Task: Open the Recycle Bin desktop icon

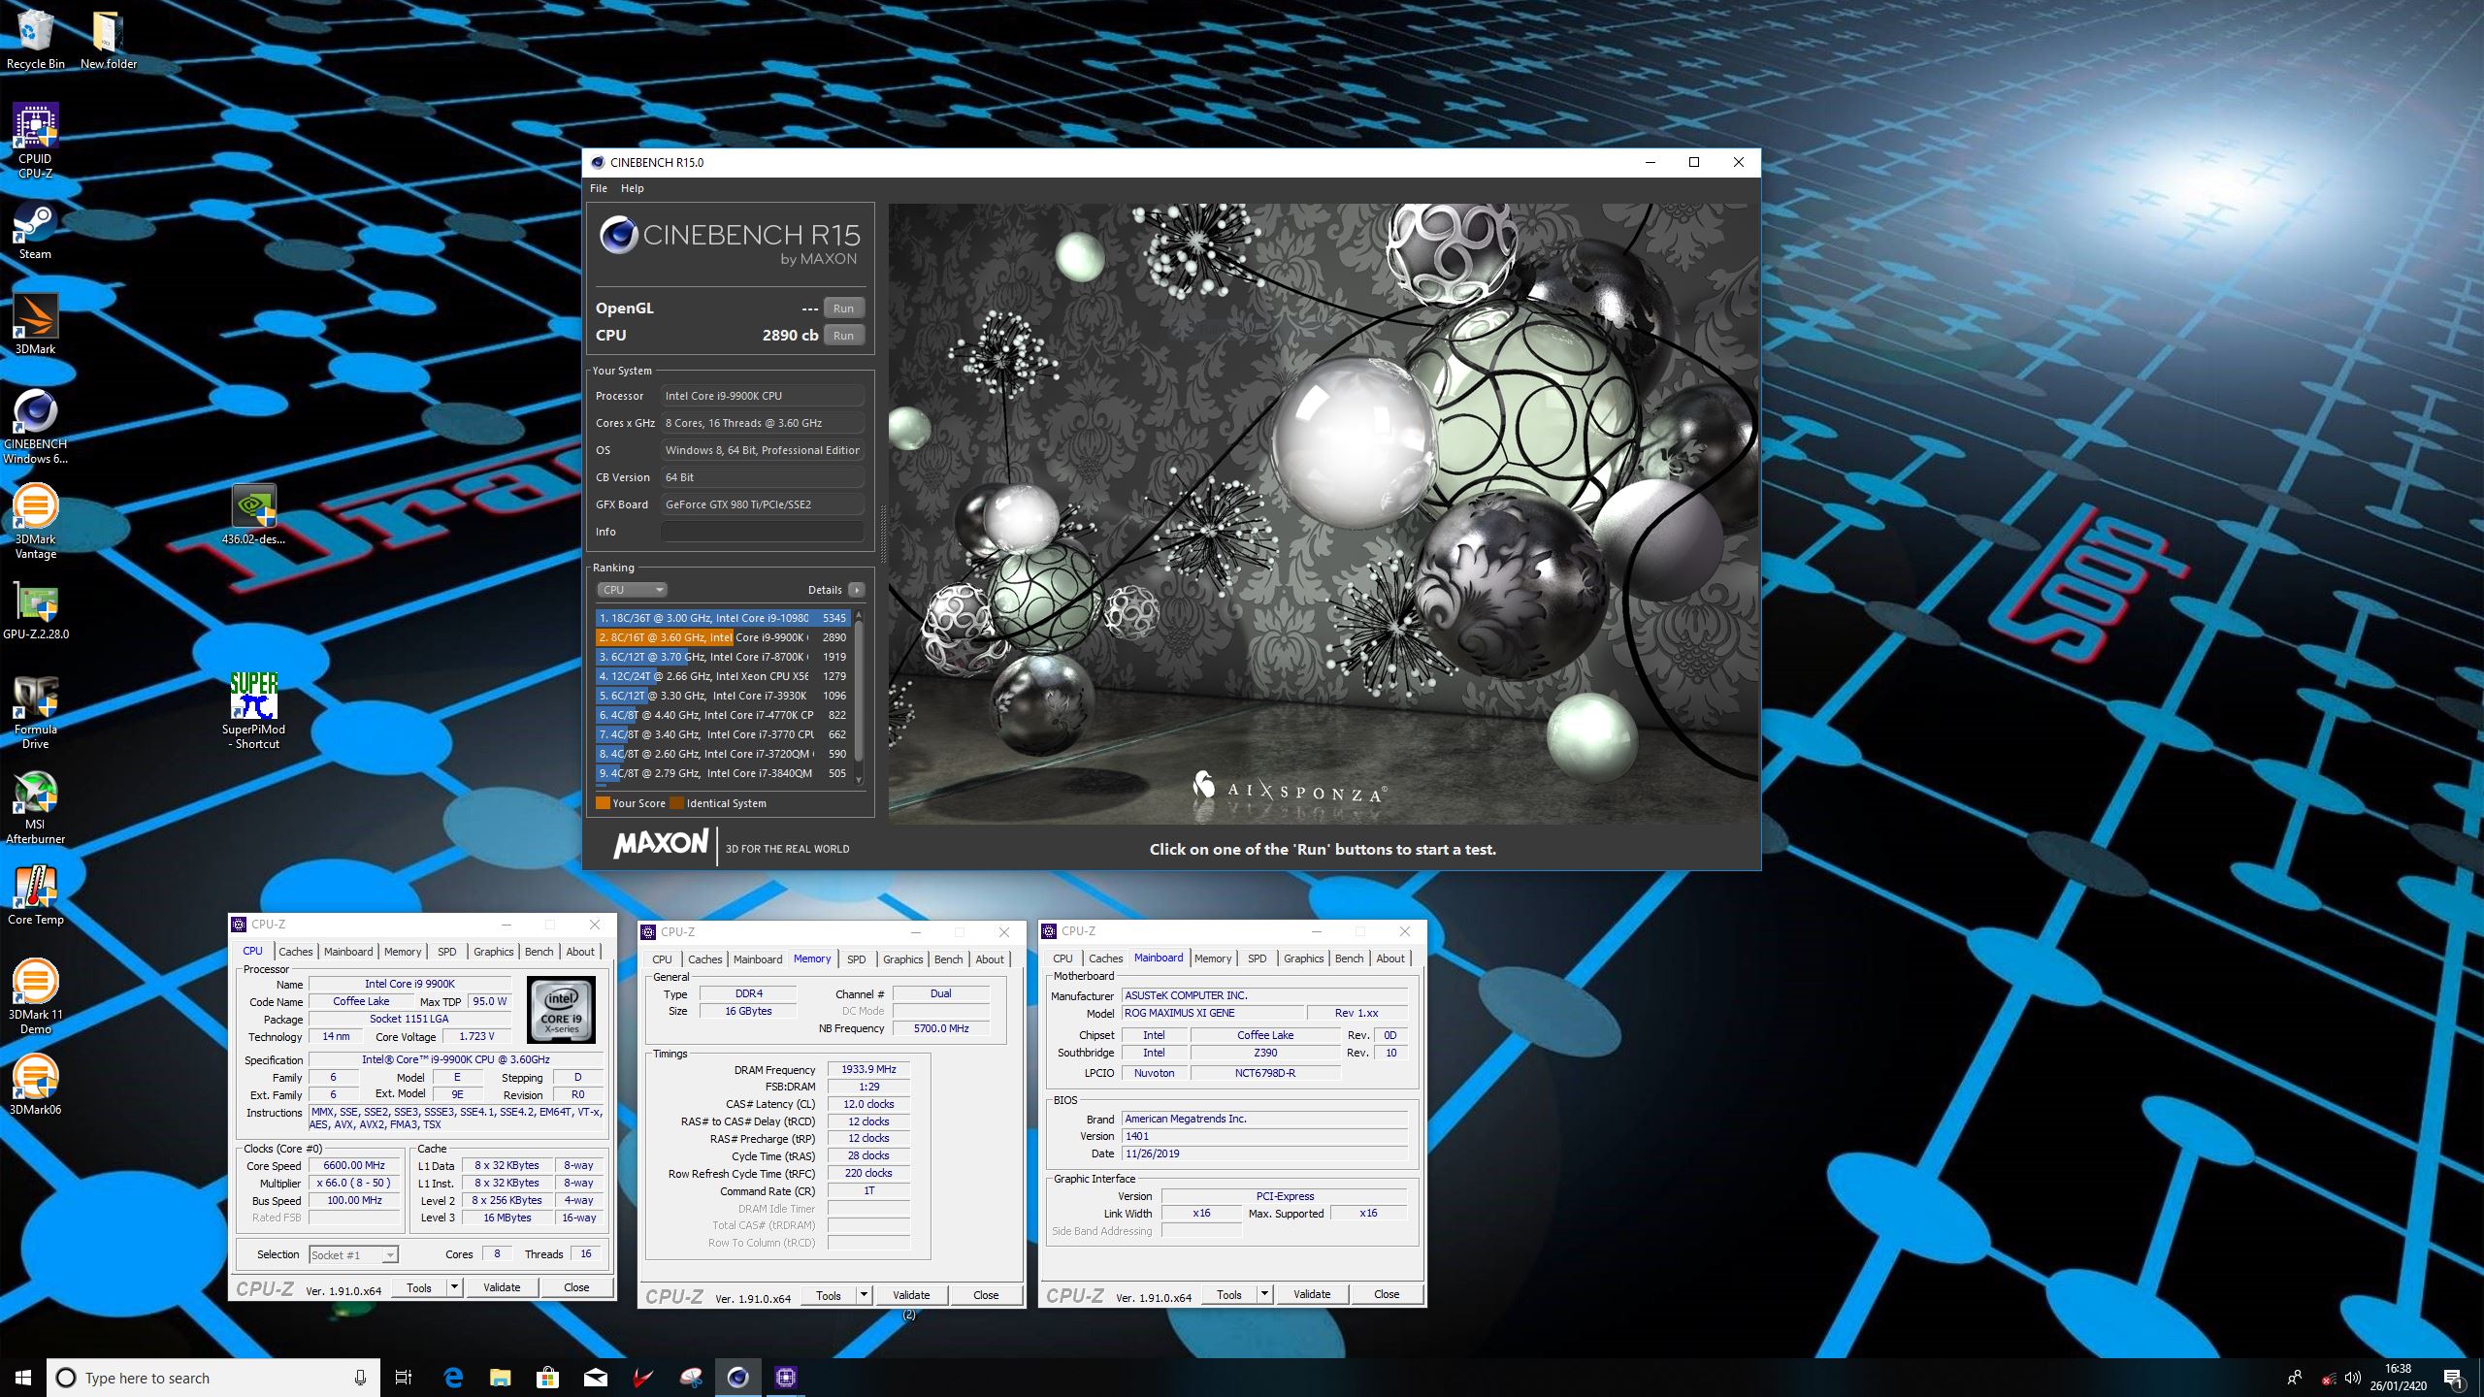Action: 35,39
